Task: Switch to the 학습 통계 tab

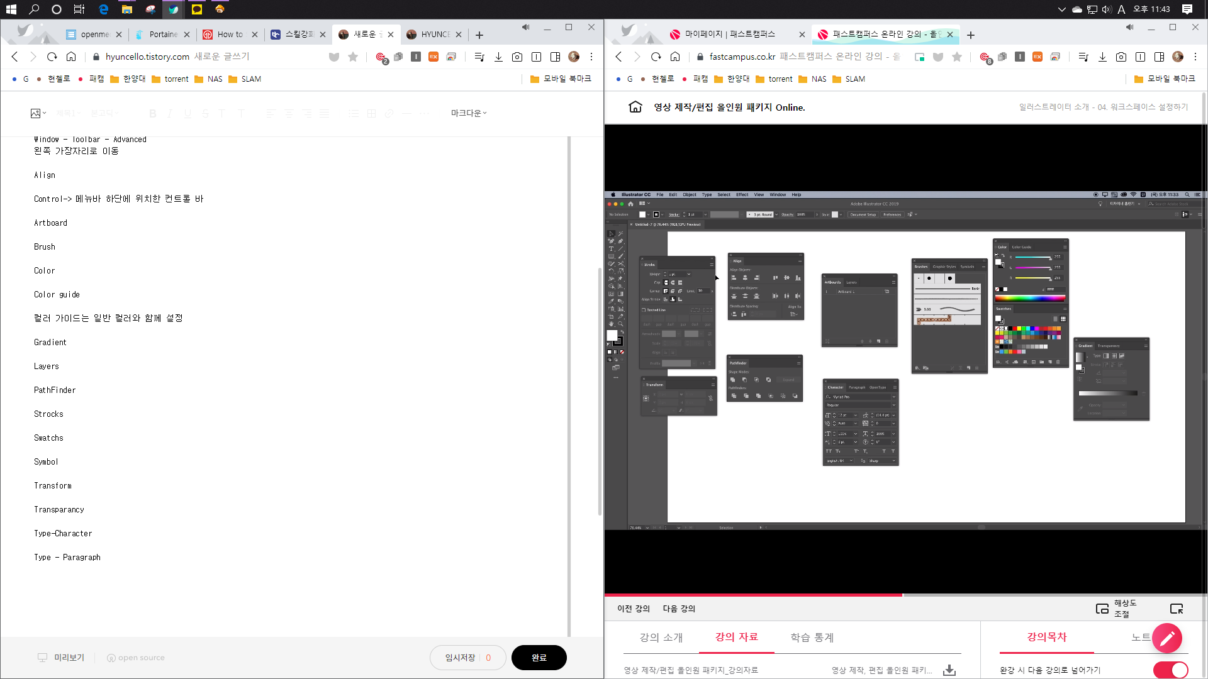Action: [812, 638]
